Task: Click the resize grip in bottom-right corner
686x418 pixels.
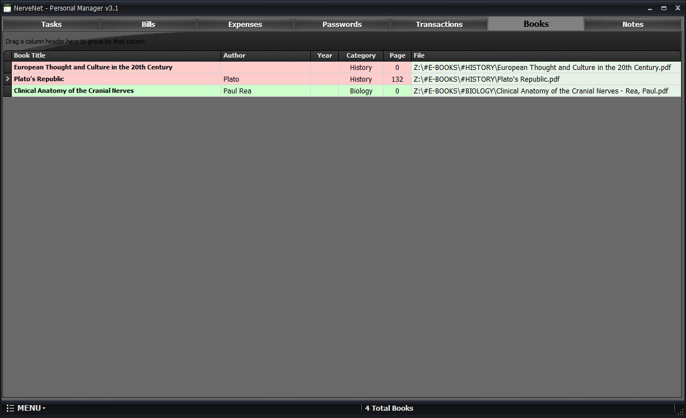Action: click(x=680, y=412)
